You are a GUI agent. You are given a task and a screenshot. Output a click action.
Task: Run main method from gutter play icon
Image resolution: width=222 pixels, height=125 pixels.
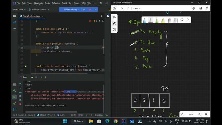pos(25,66)
